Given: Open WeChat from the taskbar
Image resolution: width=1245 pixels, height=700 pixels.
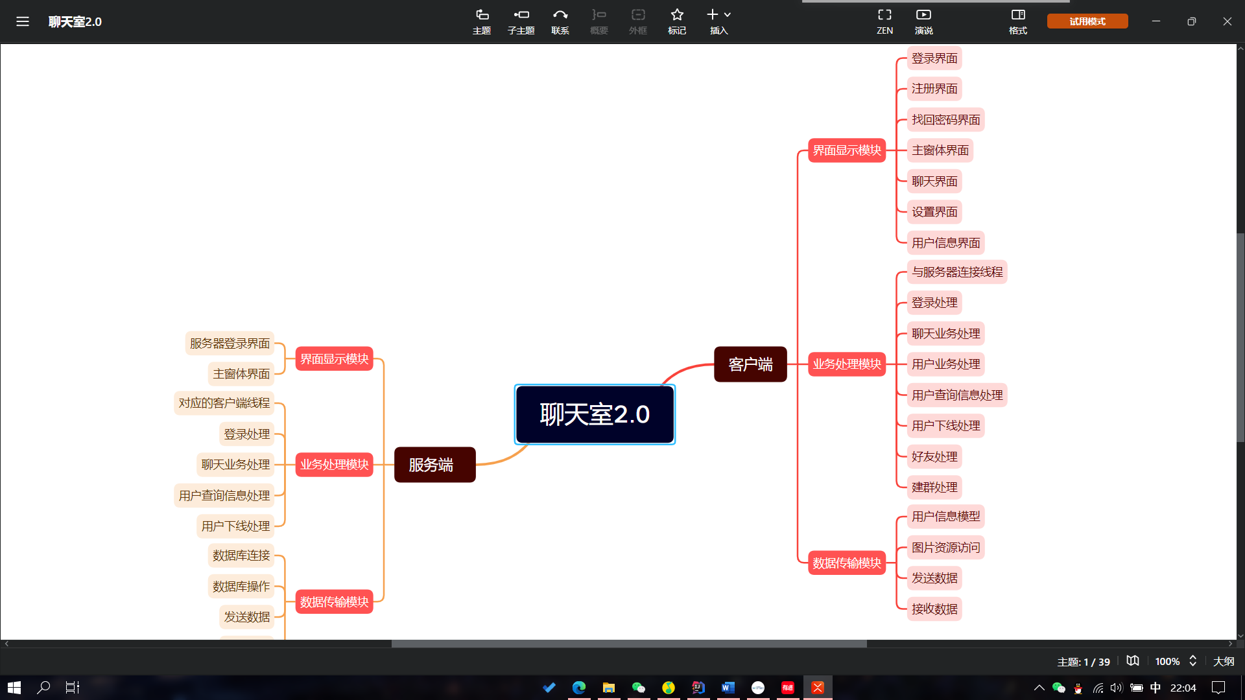Looking at the screenshot, I should pyautogui.click(x=639, y=687).
